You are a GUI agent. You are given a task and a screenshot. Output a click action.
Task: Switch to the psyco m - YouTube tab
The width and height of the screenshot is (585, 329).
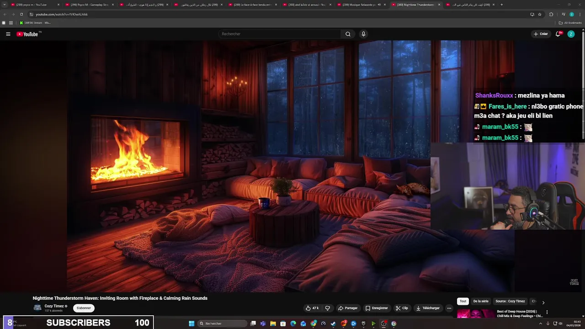[x=35, y=5]
